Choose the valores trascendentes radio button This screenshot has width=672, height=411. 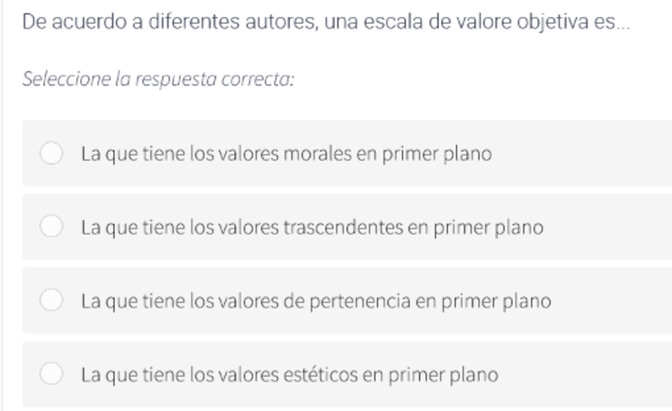[52, 226]
